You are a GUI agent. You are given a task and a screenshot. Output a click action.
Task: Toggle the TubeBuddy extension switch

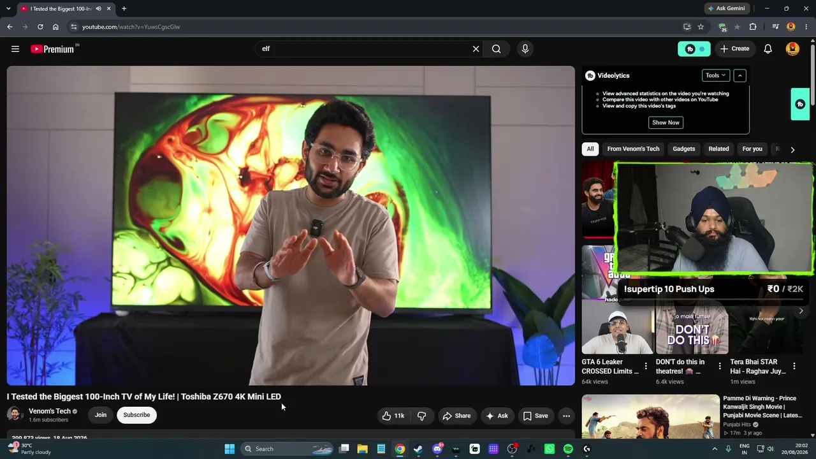pyautogui.click(x=694, y=49)
